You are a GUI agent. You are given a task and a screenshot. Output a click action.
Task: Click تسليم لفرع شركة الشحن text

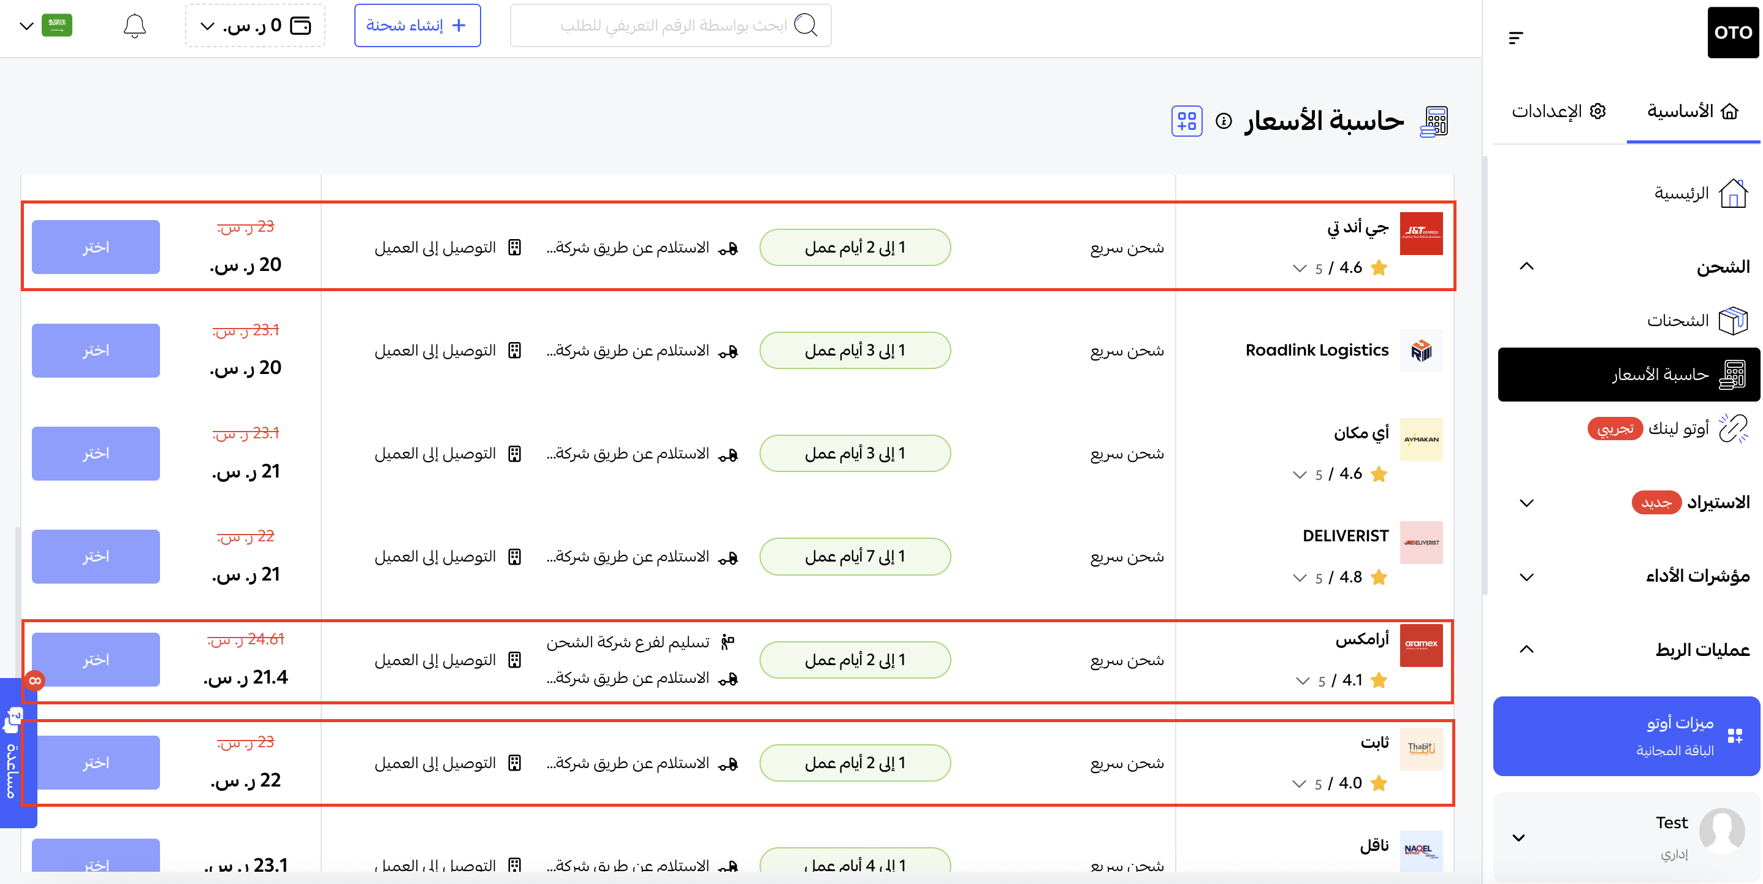(x=628, y=642)
